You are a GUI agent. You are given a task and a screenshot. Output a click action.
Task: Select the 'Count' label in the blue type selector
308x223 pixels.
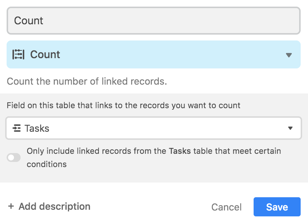45,54
